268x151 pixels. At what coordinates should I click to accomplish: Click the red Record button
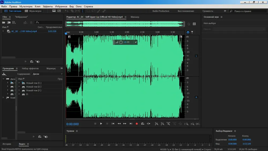click(x=137, y=124)
